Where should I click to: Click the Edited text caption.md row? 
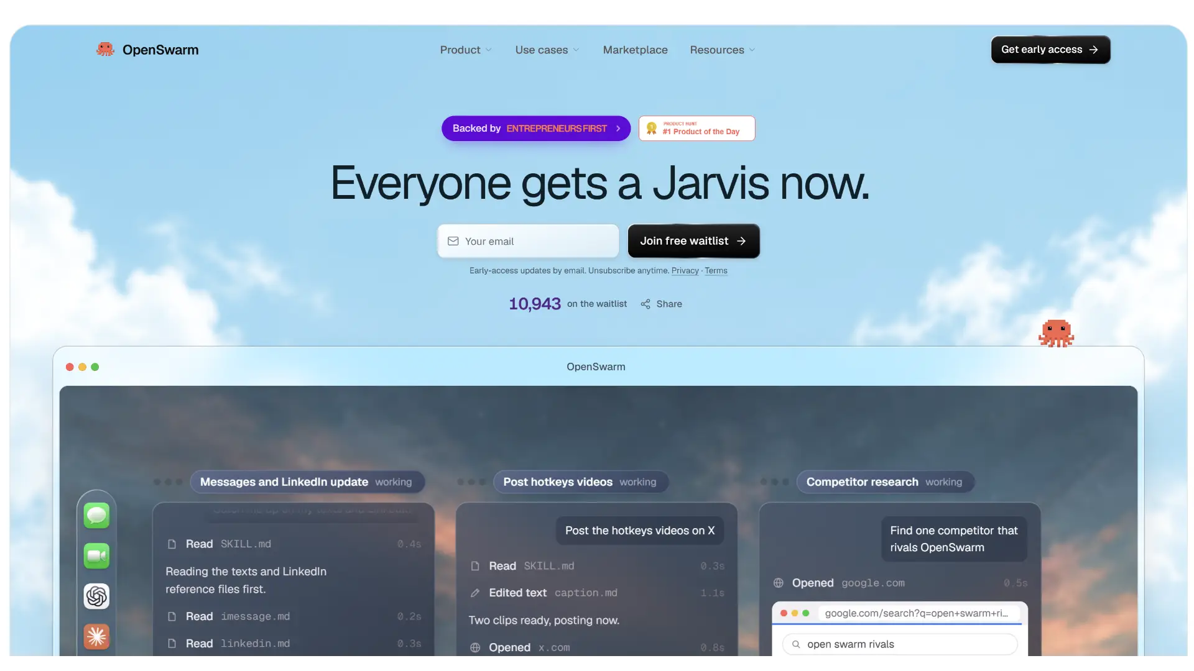coord(597,593)
